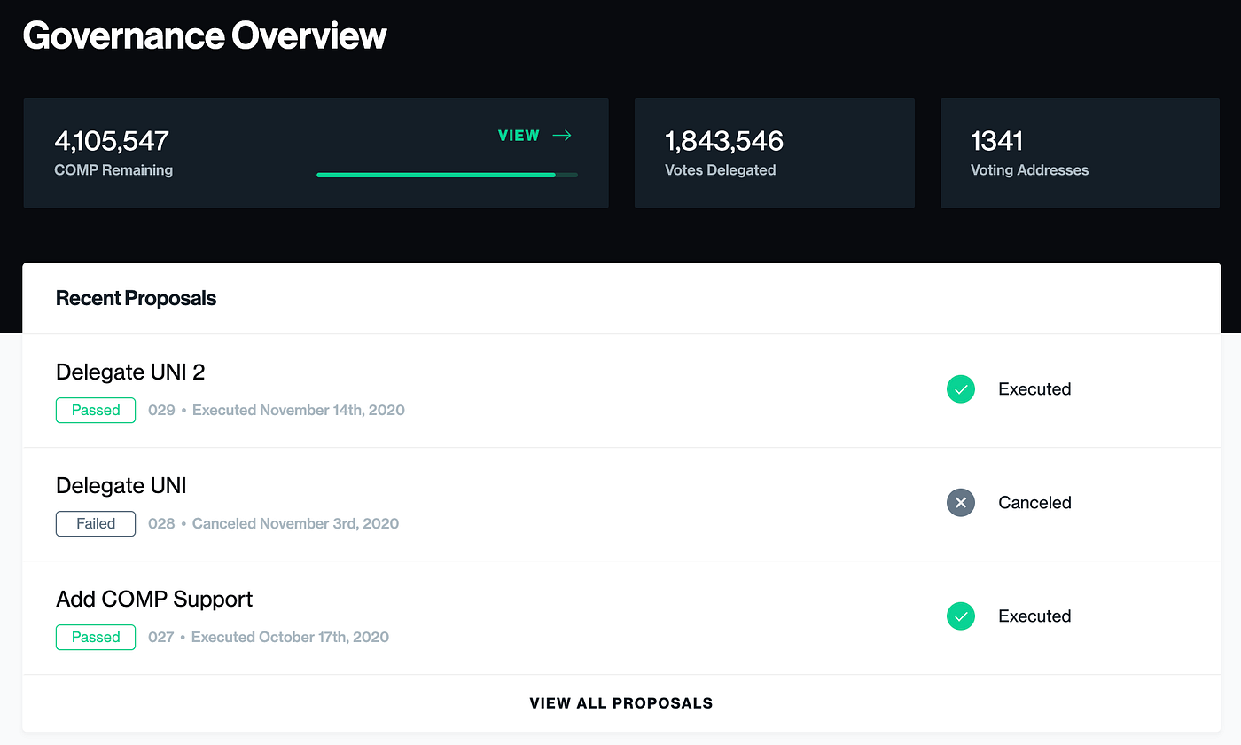
Task: Click the Governance Overview heading
Action: point(205,36)
